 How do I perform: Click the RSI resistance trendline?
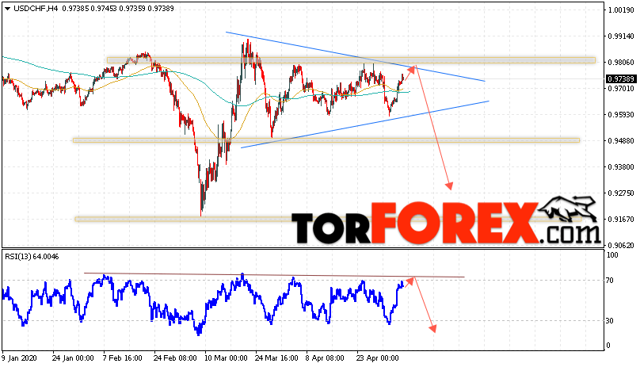click(274, 275)
